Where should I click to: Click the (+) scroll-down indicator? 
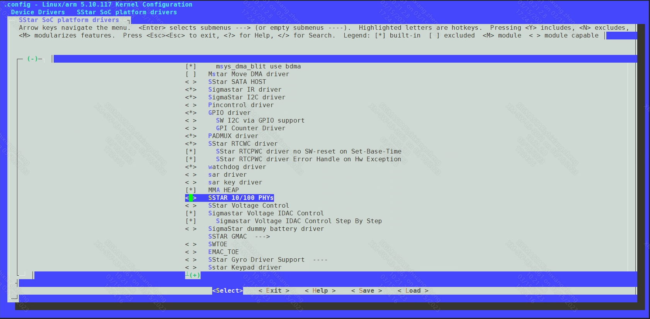[195, 275]
